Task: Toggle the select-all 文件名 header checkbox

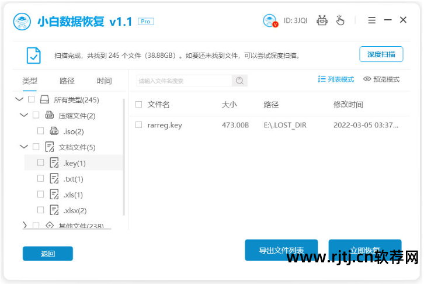Action: click(139, 104)
